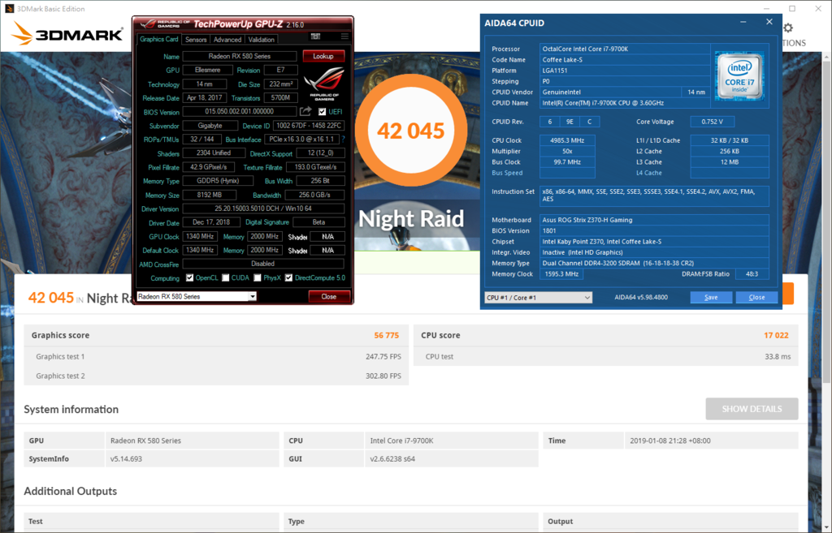Click the 3DMark vertical scrollbar

(826, 222)
